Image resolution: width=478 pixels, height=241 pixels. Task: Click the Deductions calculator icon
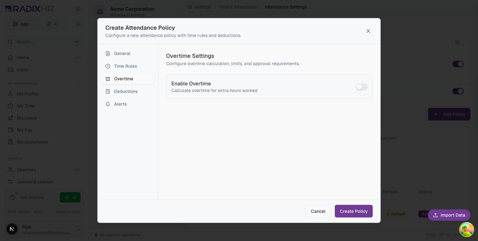pos(108,91)
